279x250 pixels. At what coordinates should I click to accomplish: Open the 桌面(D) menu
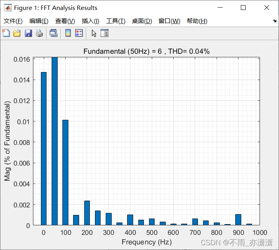tap(142, 21)
